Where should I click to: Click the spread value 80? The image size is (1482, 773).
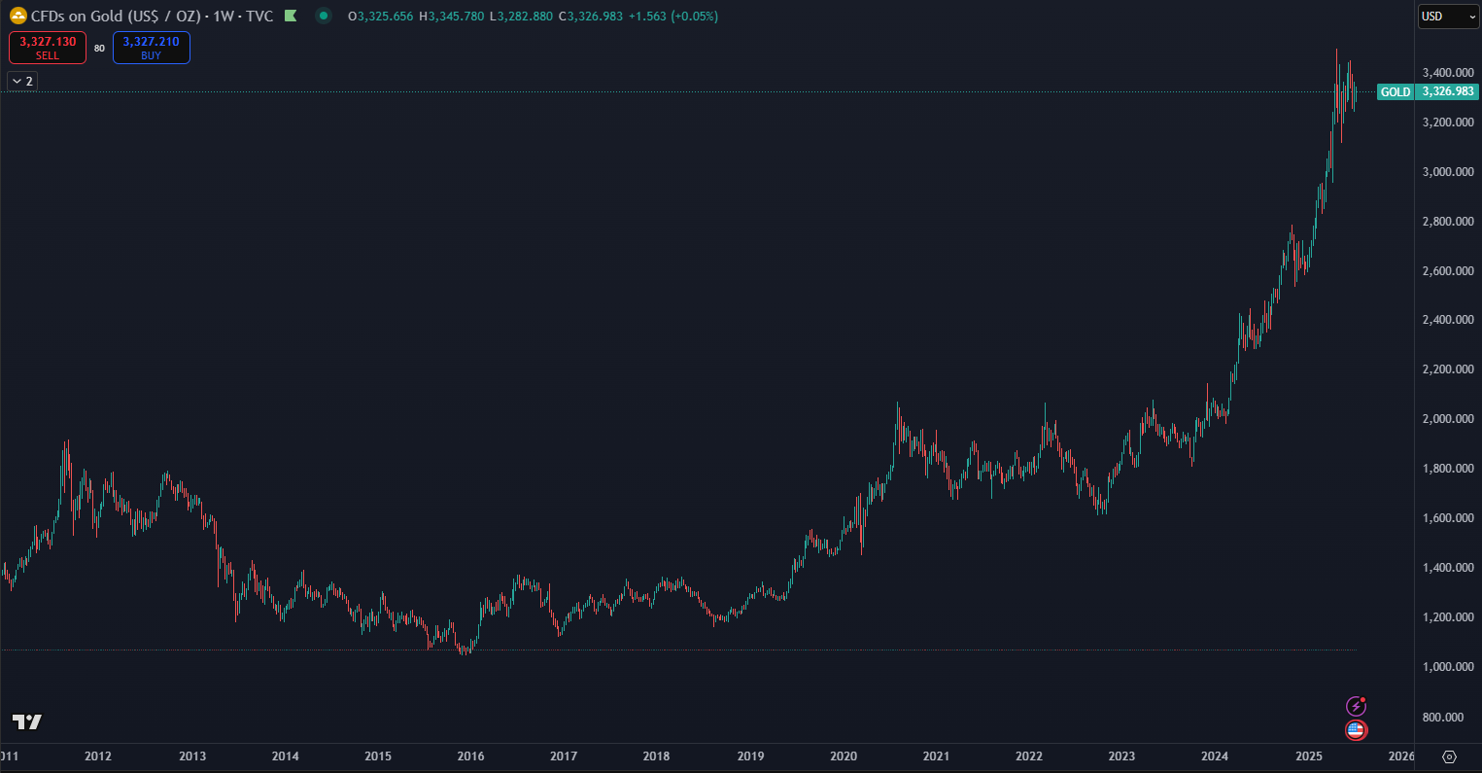pyautogui.click(x=99, y=49)
